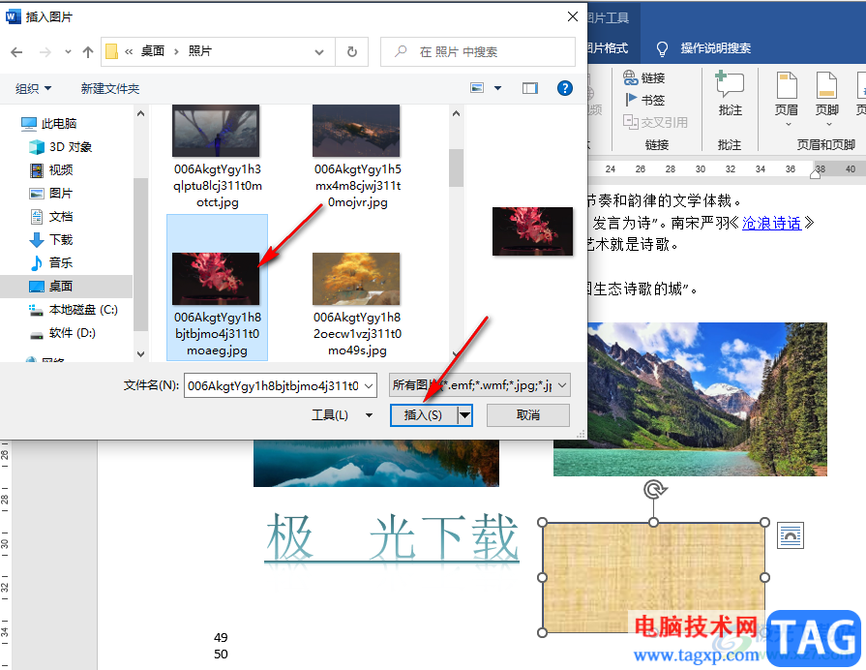The image size is (866, 670).
Task: Click the Forward arrow in the dialog
Action: coord(45,52)
